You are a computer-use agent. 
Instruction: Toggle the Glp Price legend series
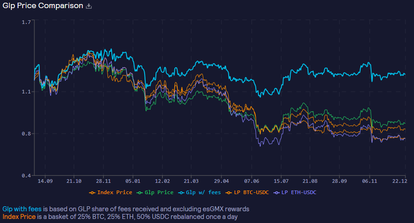pyautogui.click(x=155, y=192)
